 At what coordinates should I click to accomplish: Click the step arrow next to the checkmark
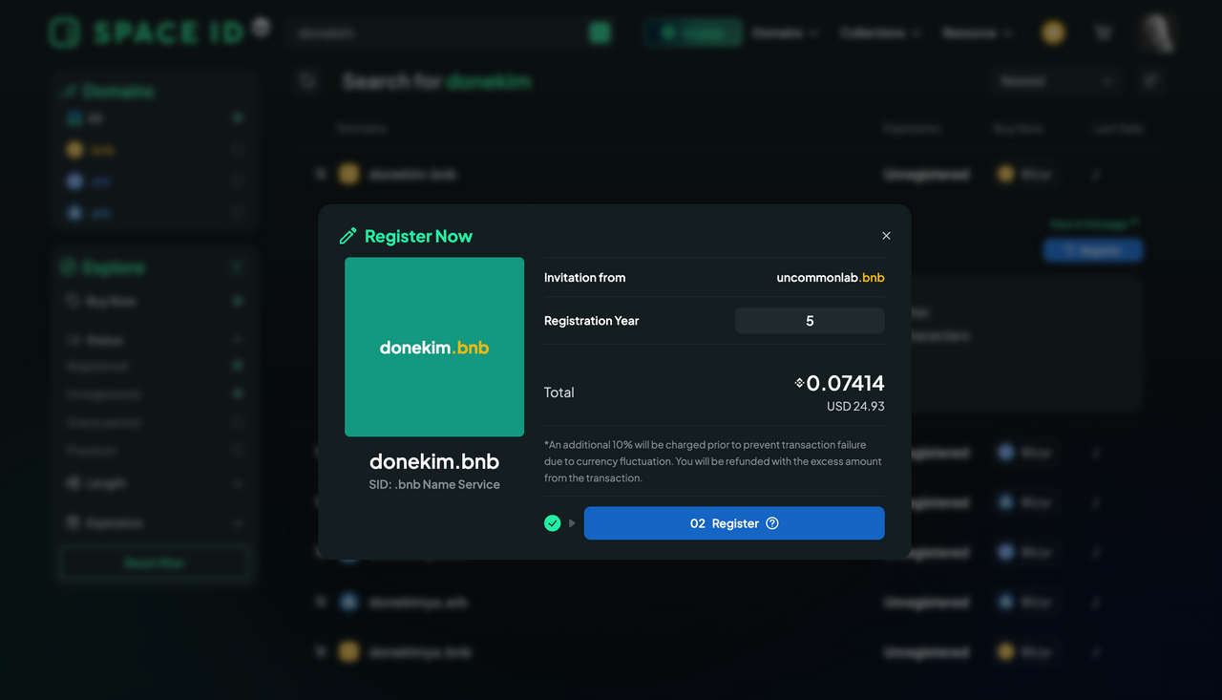[x=572, y=523]
